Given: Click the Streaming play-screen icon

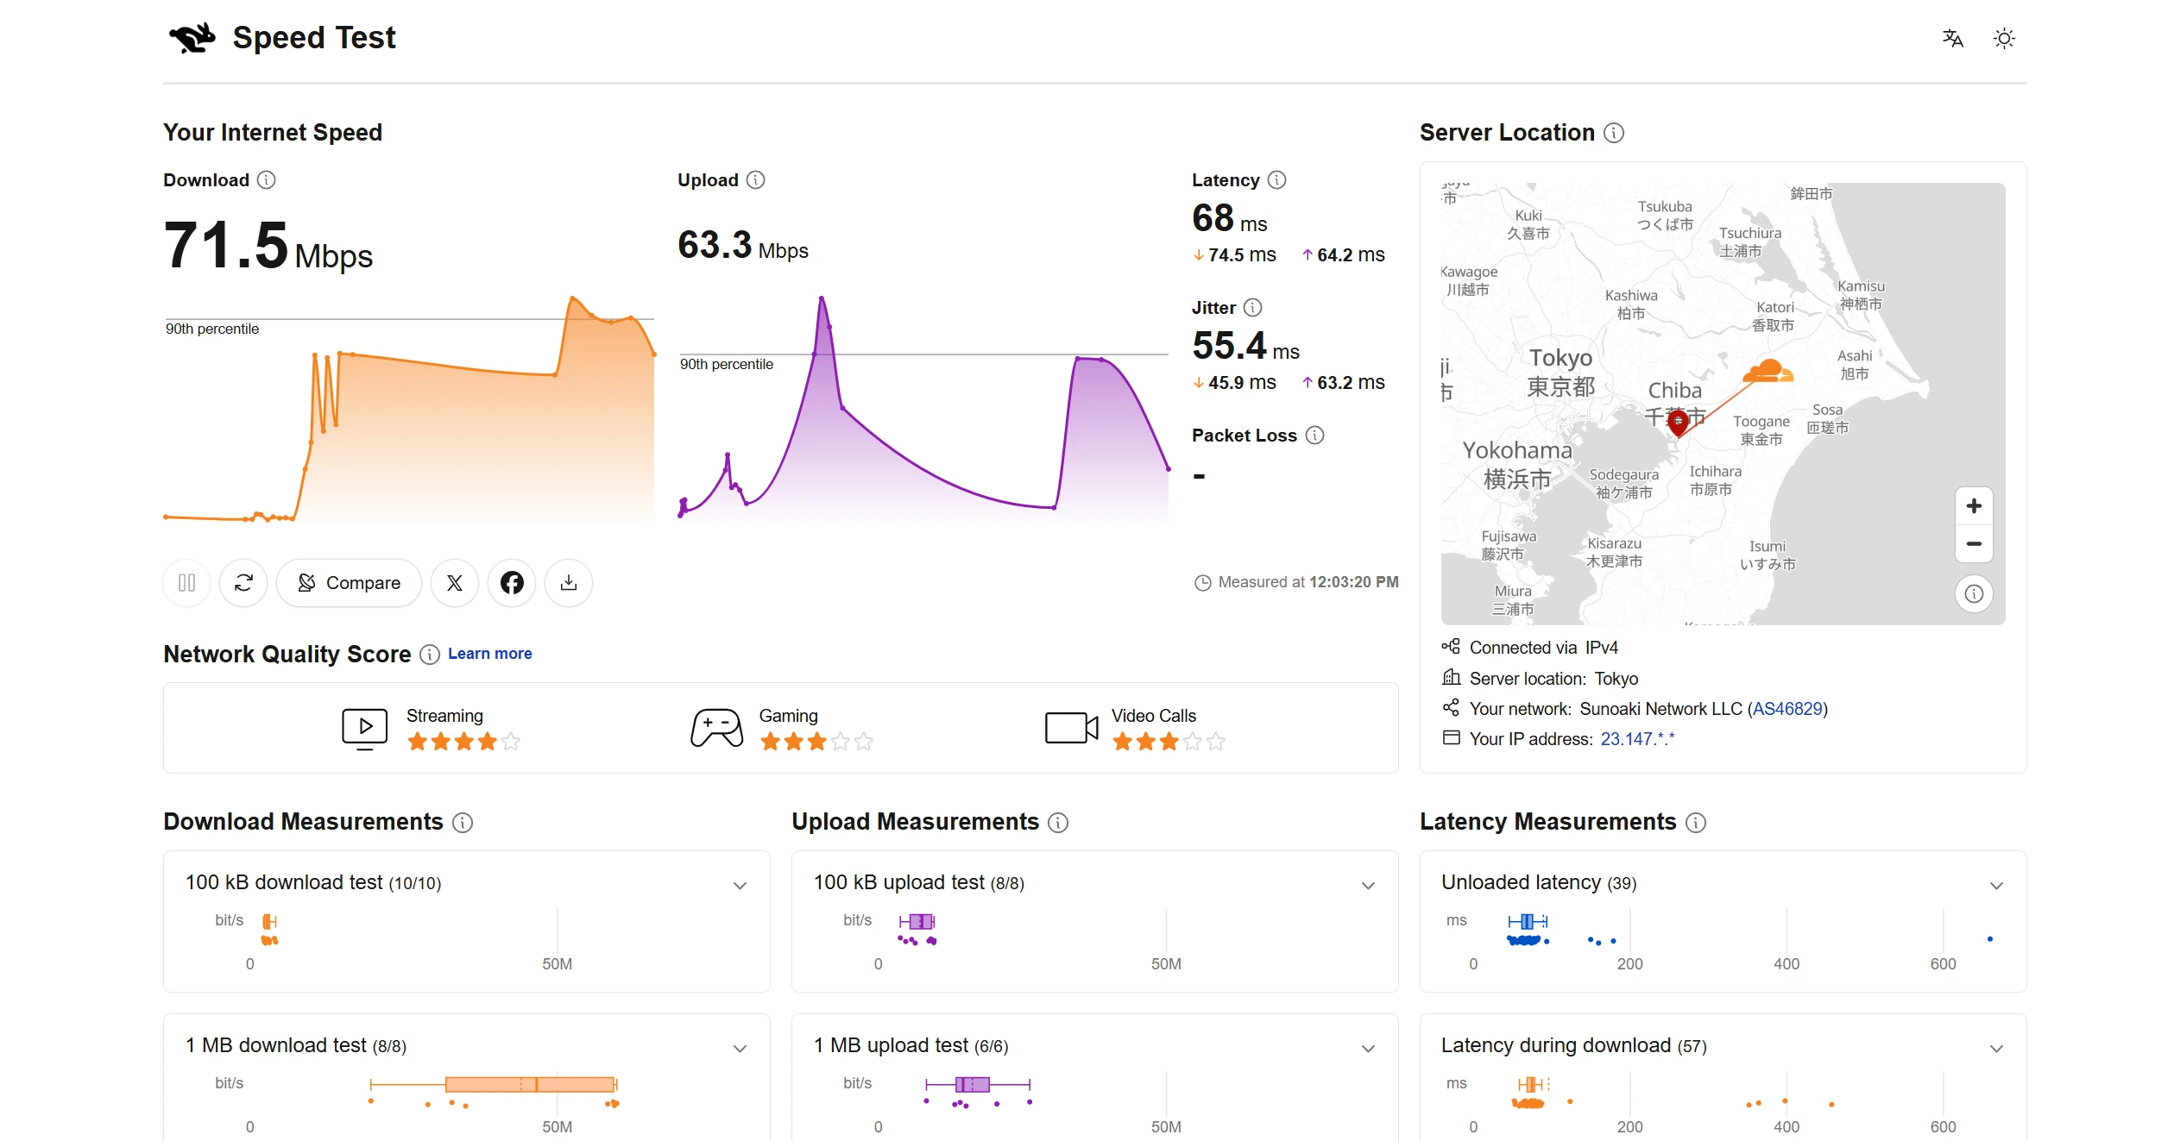Looking at the screenshot, I should click(365, 729).
